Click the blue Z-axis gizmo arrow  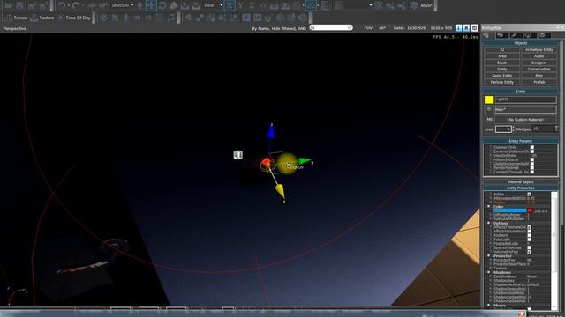coord(271,131)
